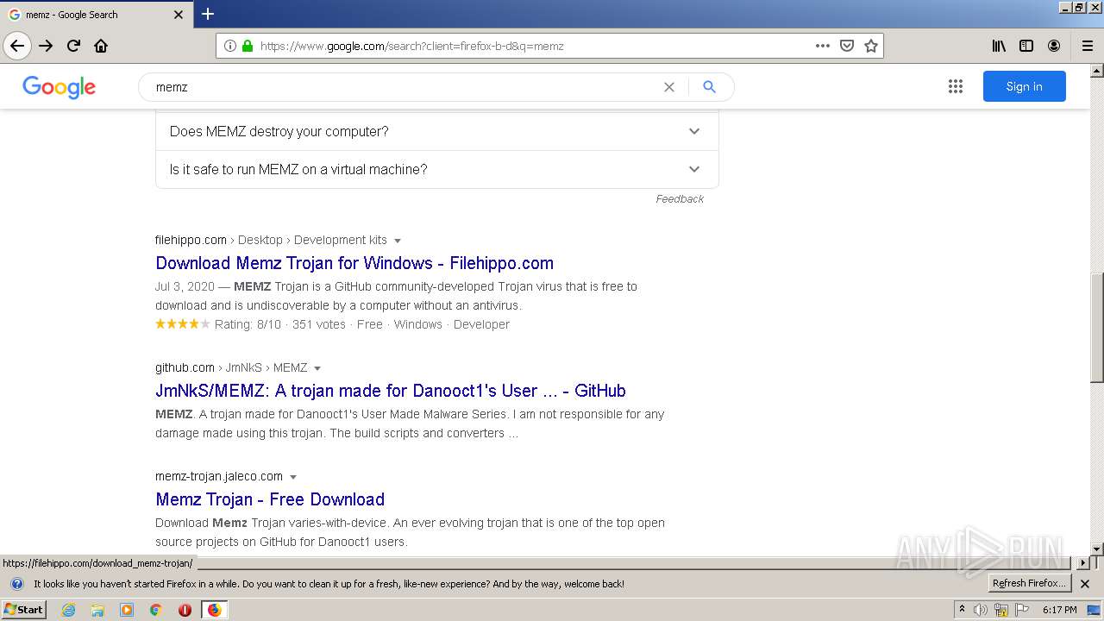1104x621 pixels.
Task: Click the Feedback link
Action: (x=680, y=199)
